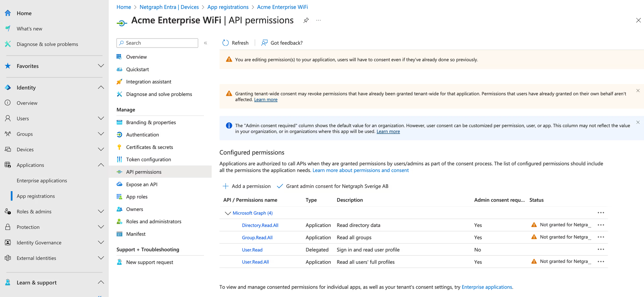Open the ellipsis menu beside page title
Viewport: 644px width, 297px height.
[319, 20]
